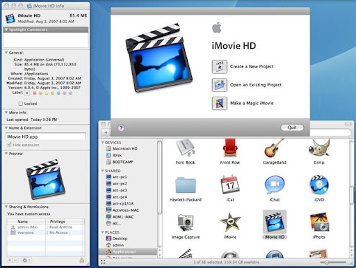
Task: Clear the label with the X swatch
Action: (x=27, y=93)
